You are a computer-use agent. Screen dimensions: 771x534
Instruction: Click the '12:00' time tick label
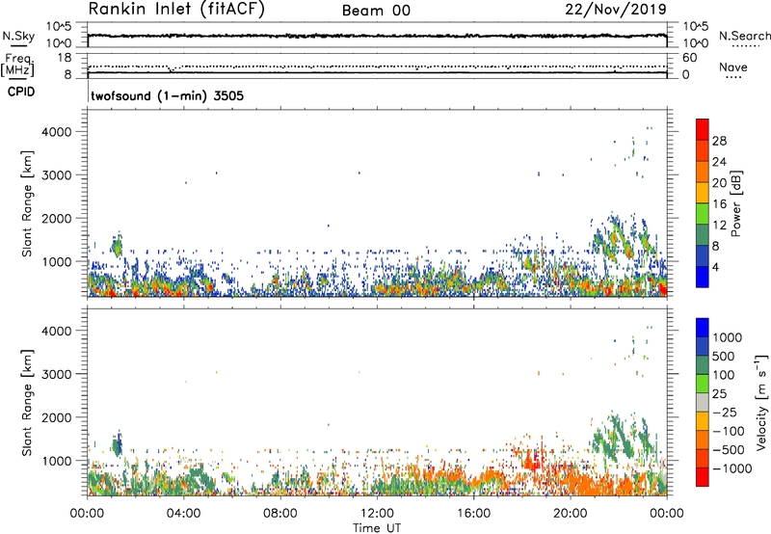[377, 514]
